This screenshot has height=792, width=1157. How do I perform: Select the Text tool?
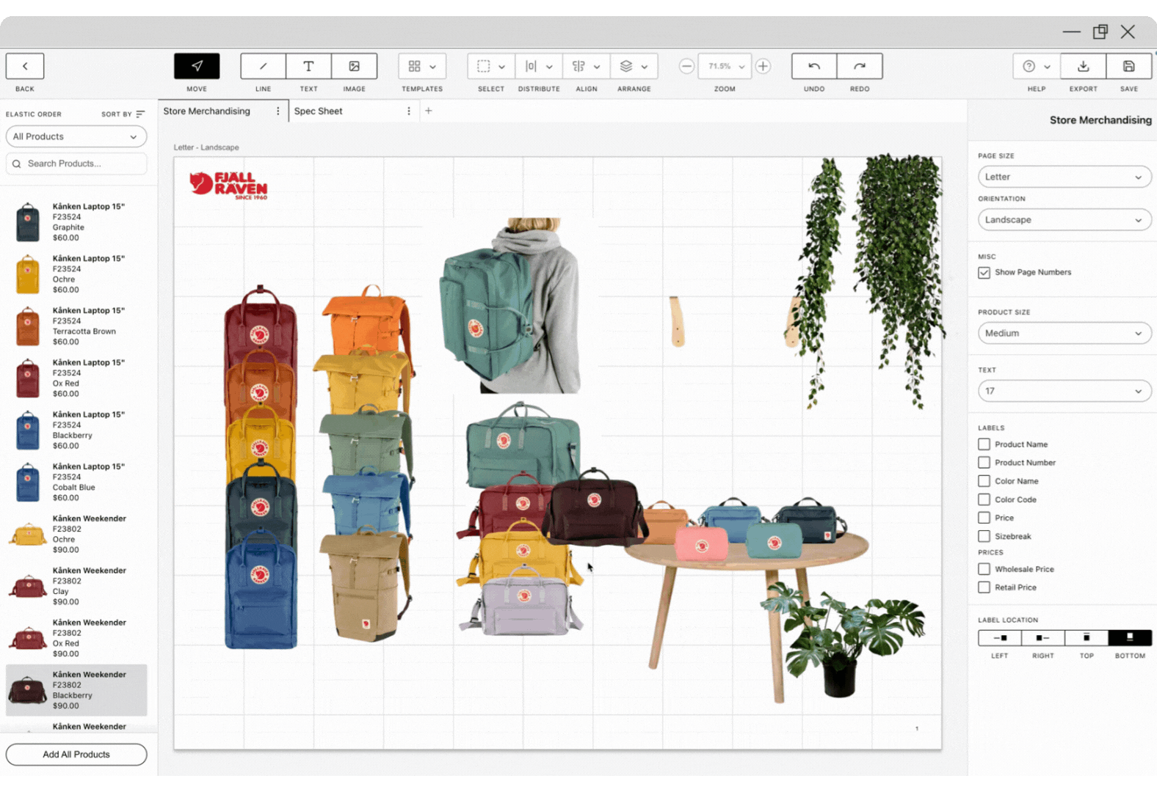[x=308, y=66]
